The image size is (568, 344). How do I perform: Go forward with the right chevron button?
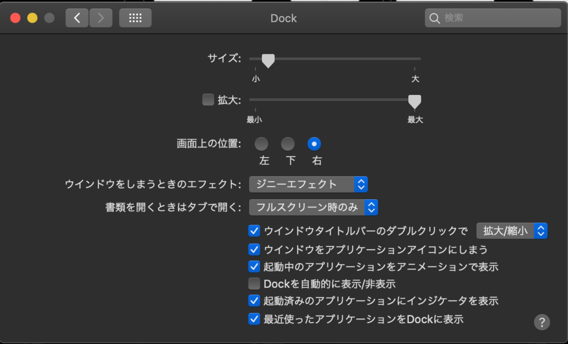coord(101,18)
